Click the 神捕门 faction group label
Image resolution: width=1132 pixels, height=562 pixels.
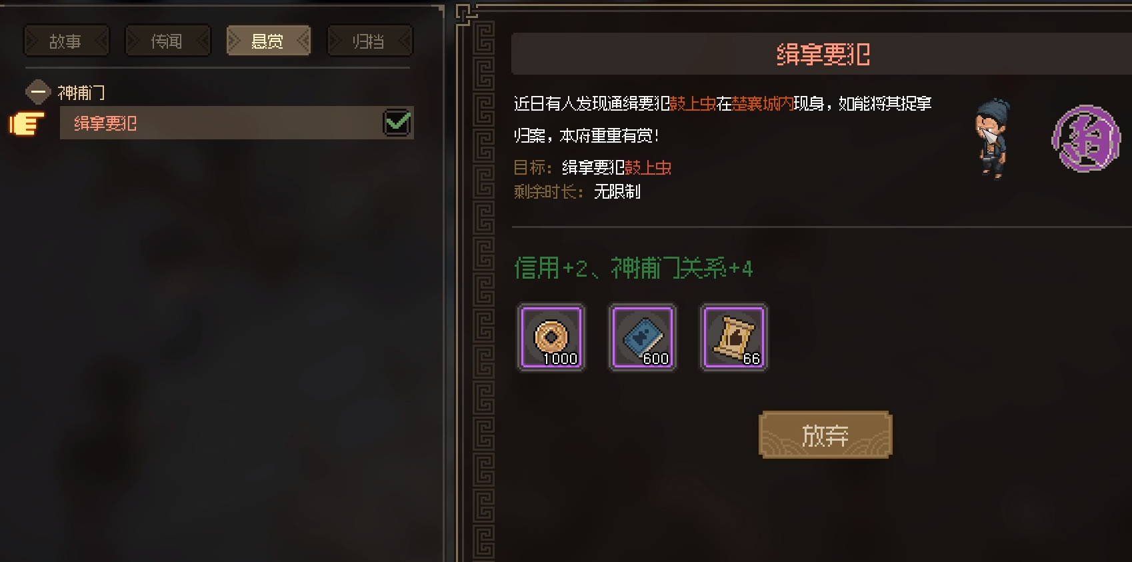coord(81,93)
